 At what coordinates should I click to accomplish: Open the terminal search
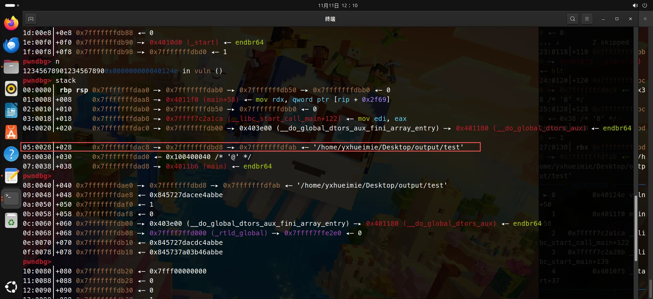pyautogui.click(x=572, y=19)
